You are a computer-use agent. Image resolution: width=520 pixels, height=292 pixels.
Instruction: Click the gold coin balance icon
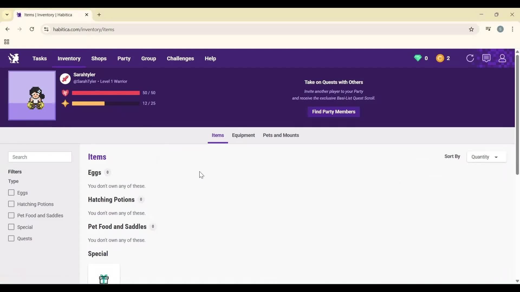tap(440, 58)
